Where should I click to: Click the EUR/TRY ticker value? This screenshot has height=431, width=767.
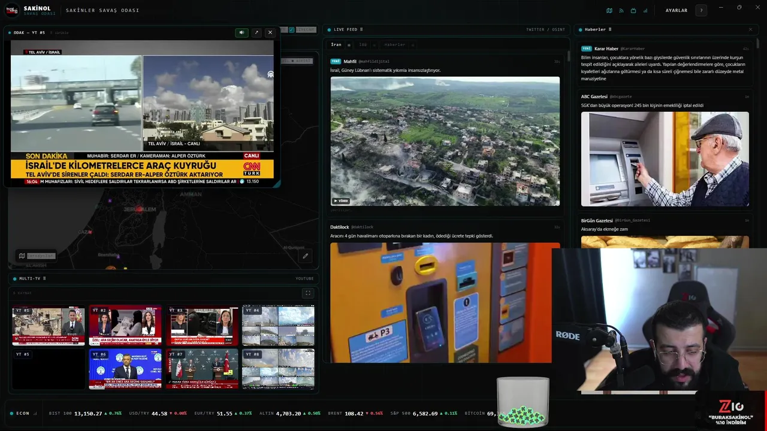[225, 413]
